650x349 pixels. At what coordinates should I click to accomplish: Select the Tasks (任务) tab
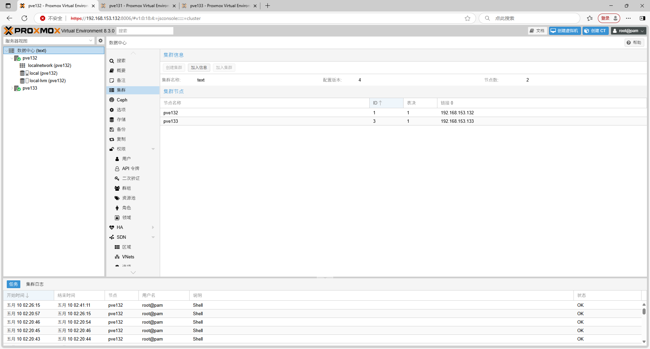point(14,284)
